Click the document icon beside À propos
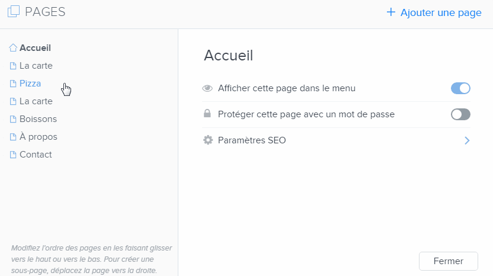Screen dimensions: 493x276 click(x=13, y=137)
